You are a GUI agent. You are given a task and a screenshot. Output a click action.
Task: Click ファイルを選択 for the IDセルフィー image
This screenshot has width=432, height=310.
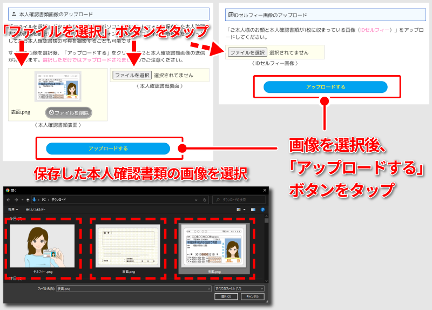tap(247, 52)
